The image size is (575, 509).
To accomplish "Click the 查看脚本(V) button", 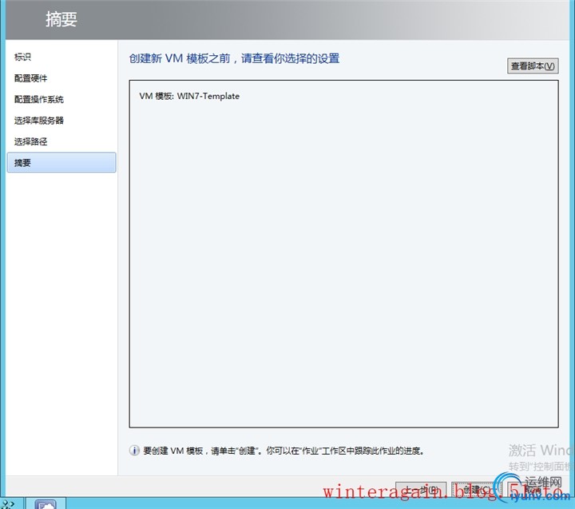I will [x=533, y=66].
